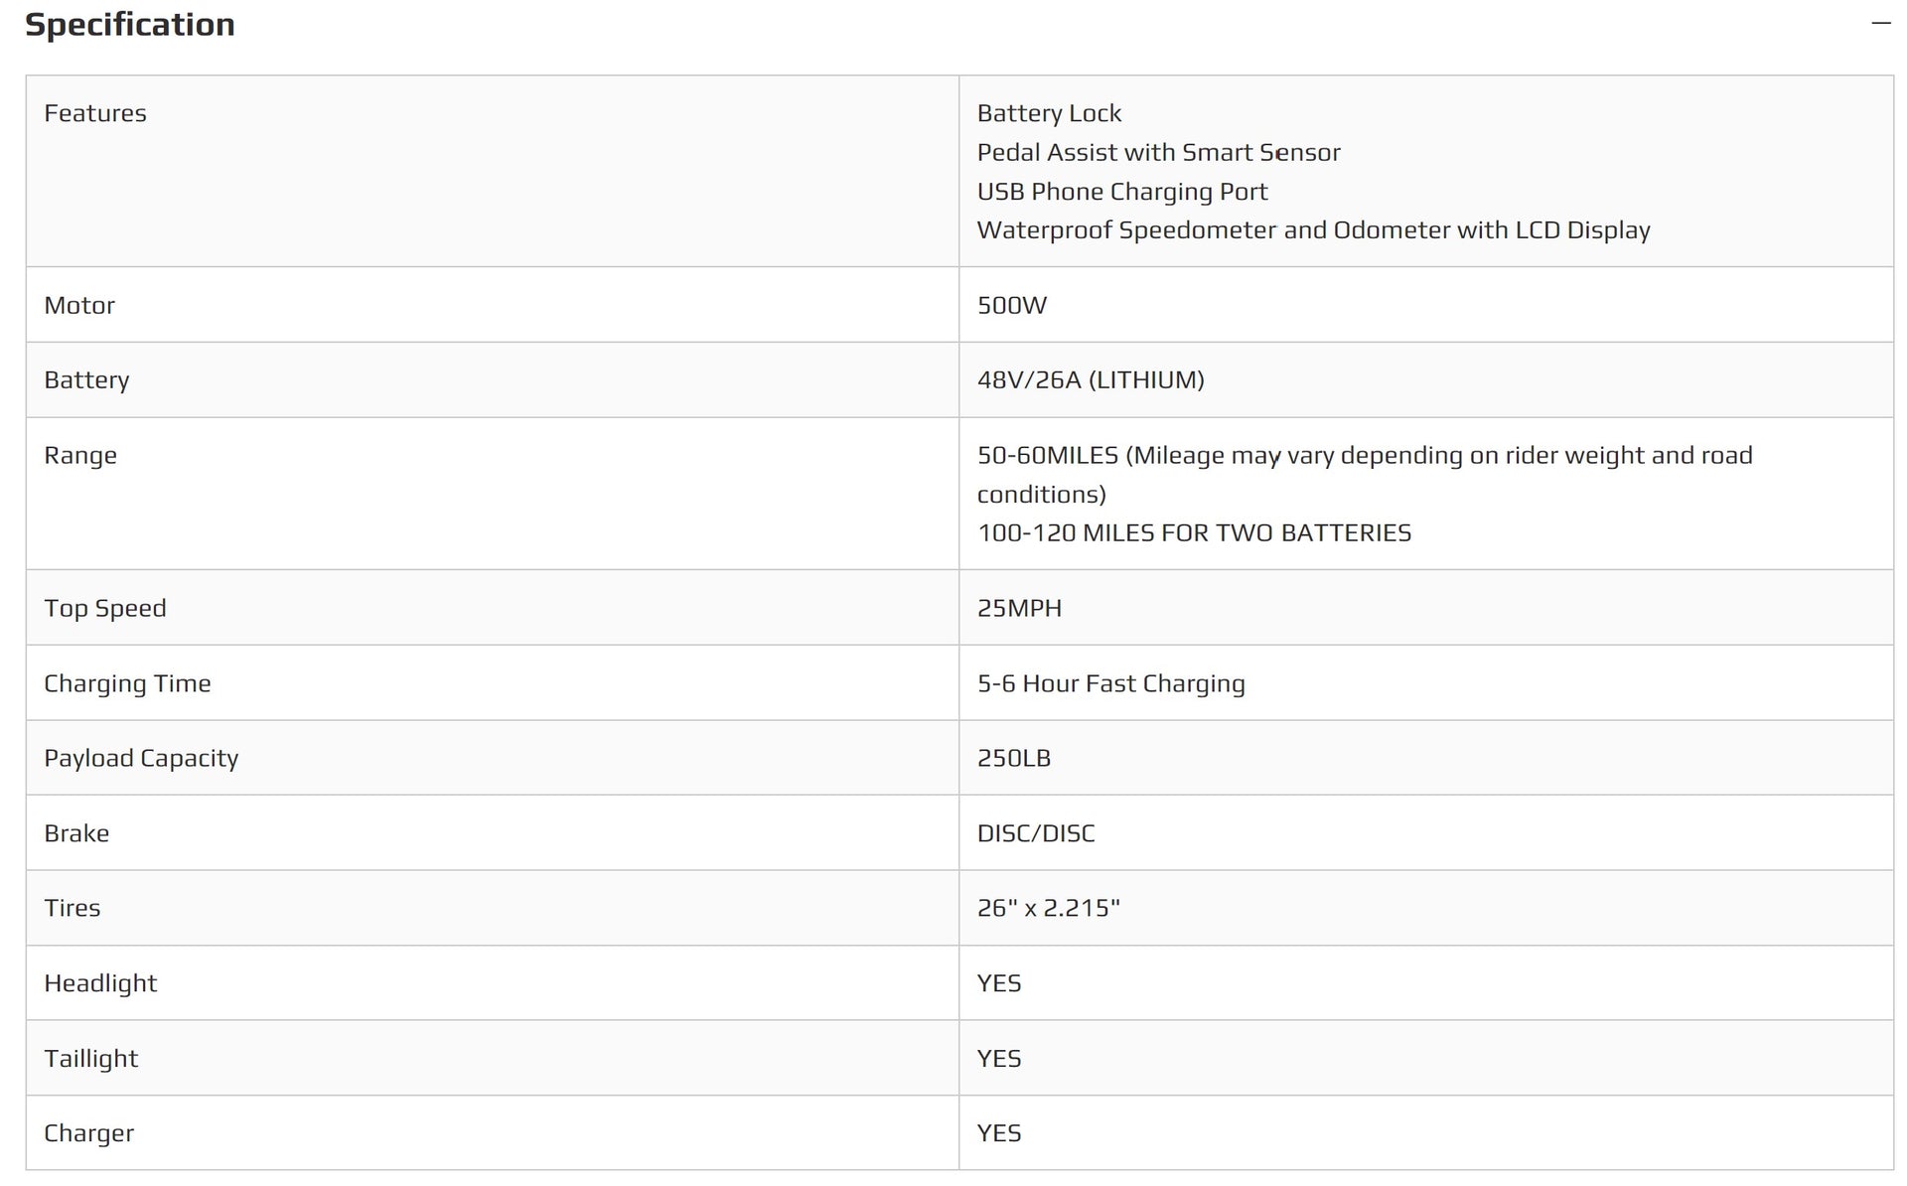Screen dimensions: 1907x1186
Task: Collapse the Specification section with minus icon
Action: (1880, 23)
